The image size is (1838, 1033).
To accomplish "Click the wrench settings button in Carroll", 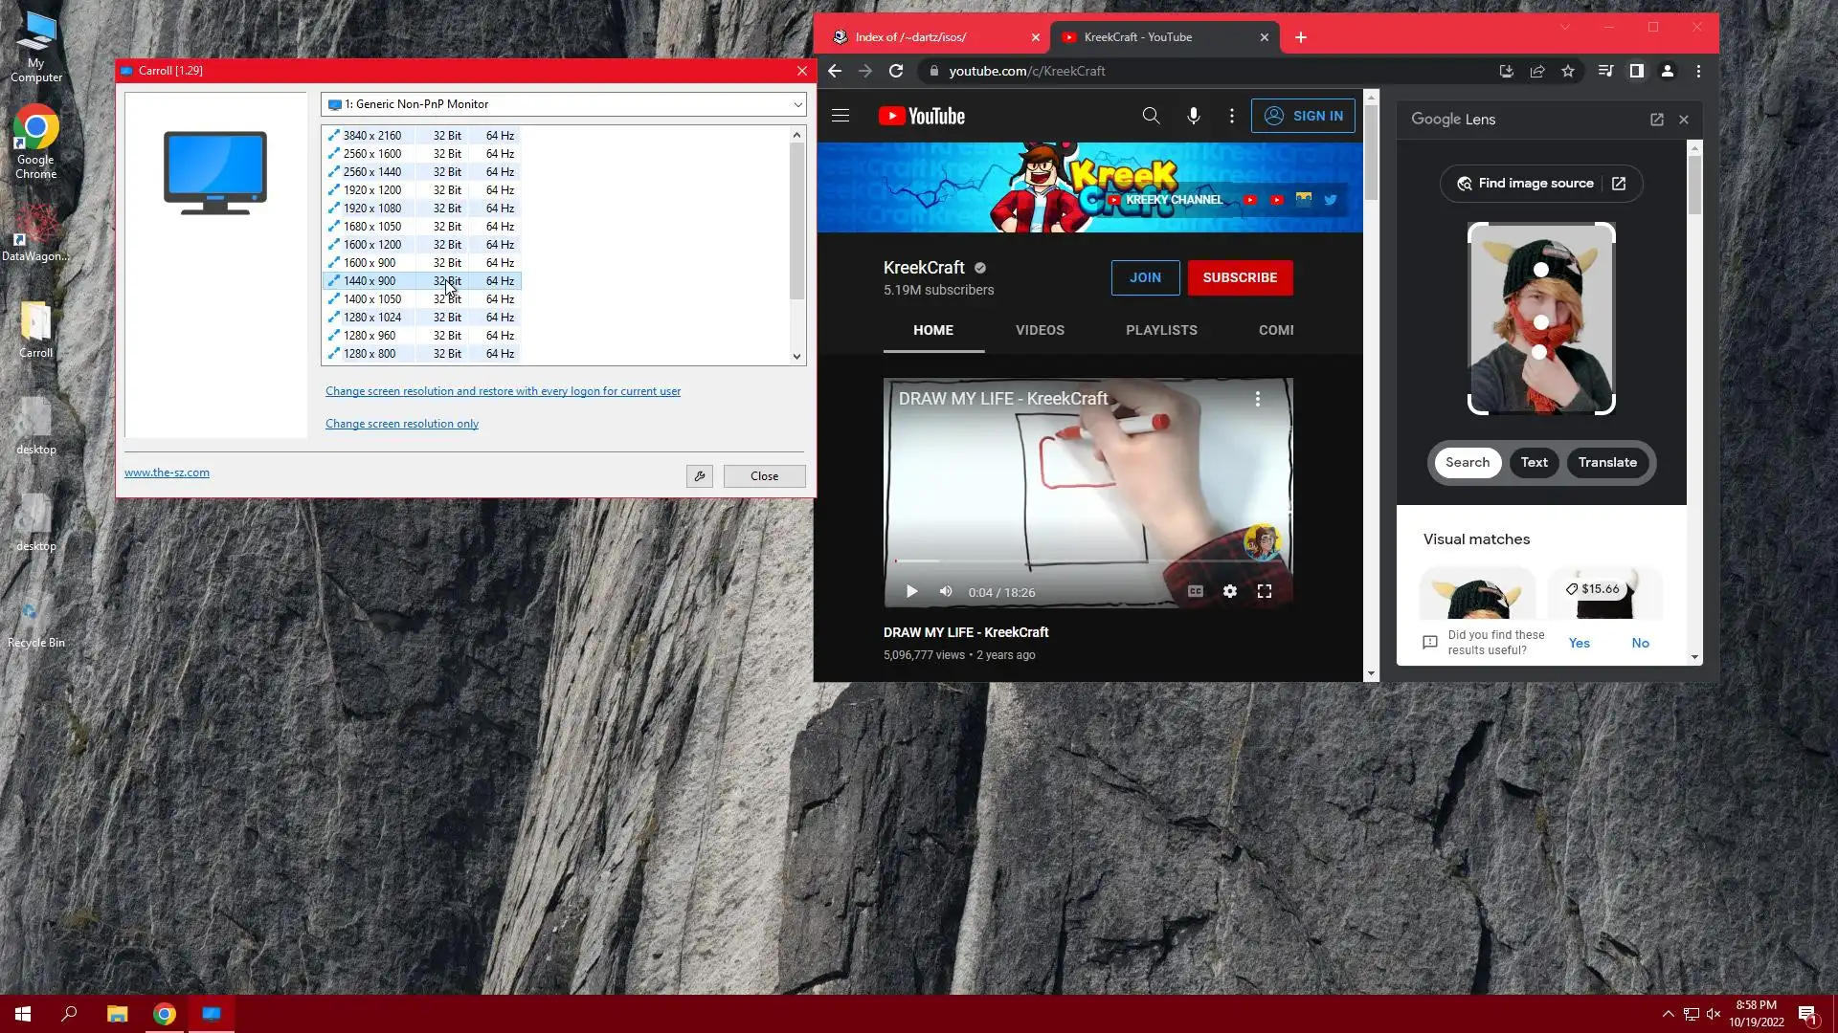I will [x=699, y=476].
